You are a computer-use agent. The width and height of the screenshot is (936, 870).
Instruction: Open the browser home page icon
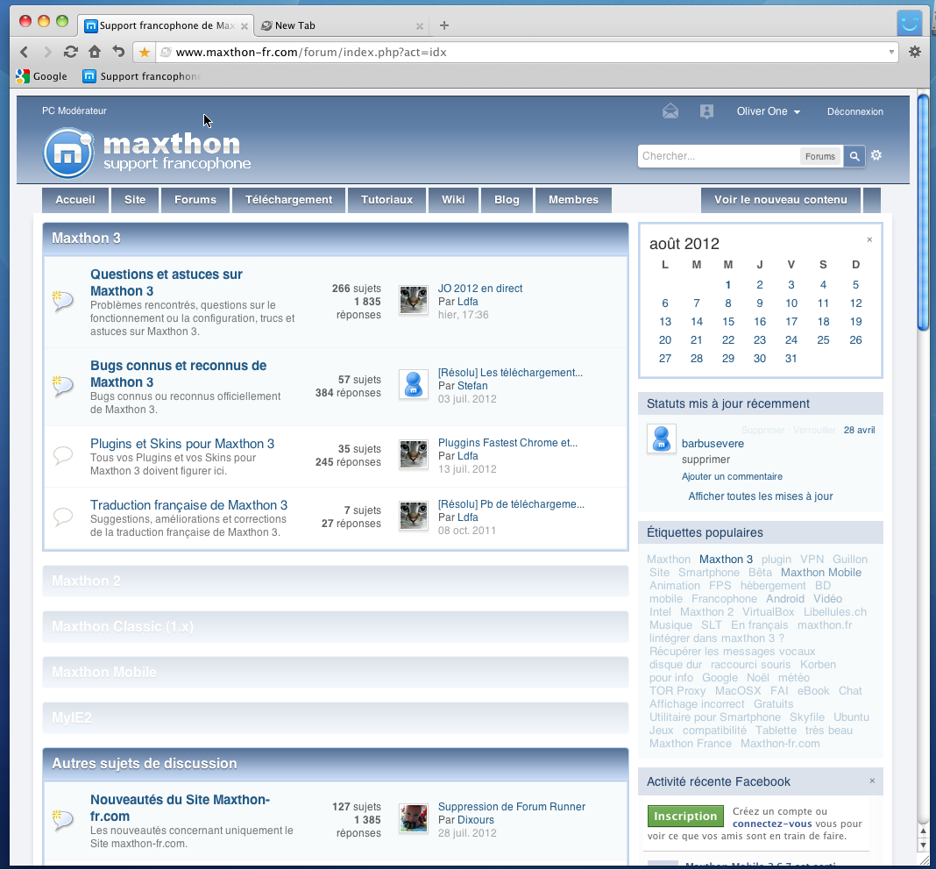pos(95,52)
